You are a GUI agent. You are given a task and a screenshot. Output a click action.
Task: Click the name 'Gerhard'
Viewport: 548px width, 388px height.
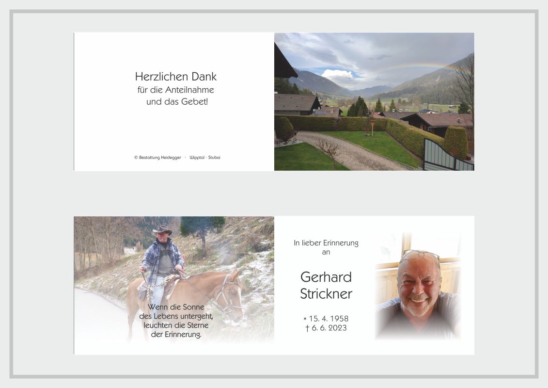[326, 277]
